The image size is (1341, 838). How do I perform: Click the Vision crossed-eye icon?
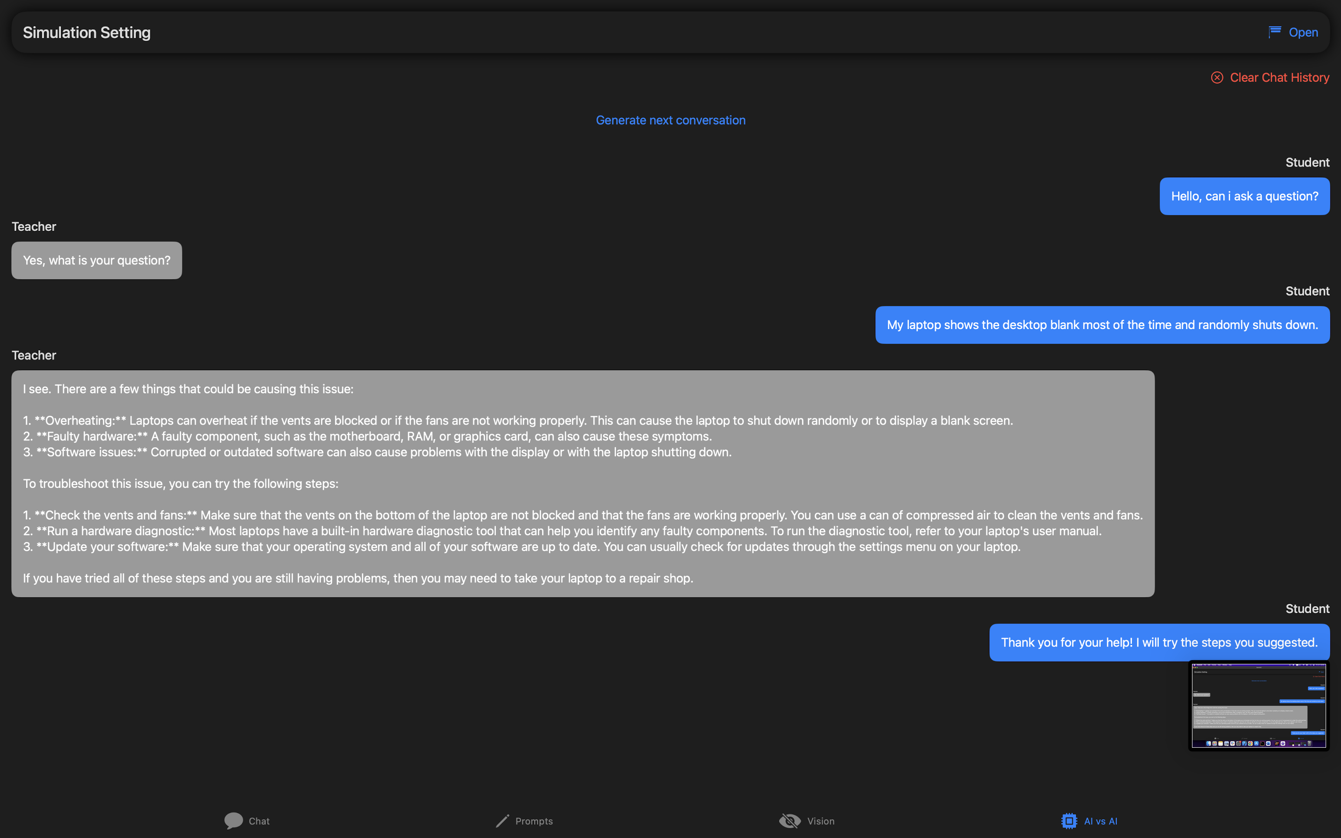point(790,821)
